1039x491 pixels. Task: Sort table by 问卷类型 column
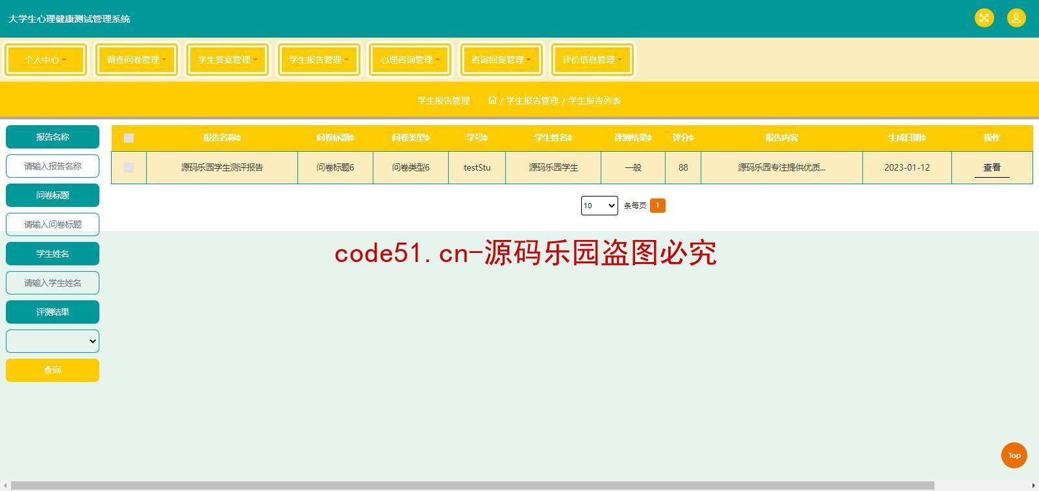410,138
